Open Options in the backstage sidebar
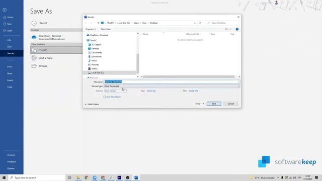This screenshot has width=322, height=181. click(11, 168)
